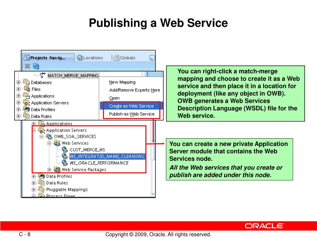
Task: Click the Web Service Packages icon
Action: point(57,170)
